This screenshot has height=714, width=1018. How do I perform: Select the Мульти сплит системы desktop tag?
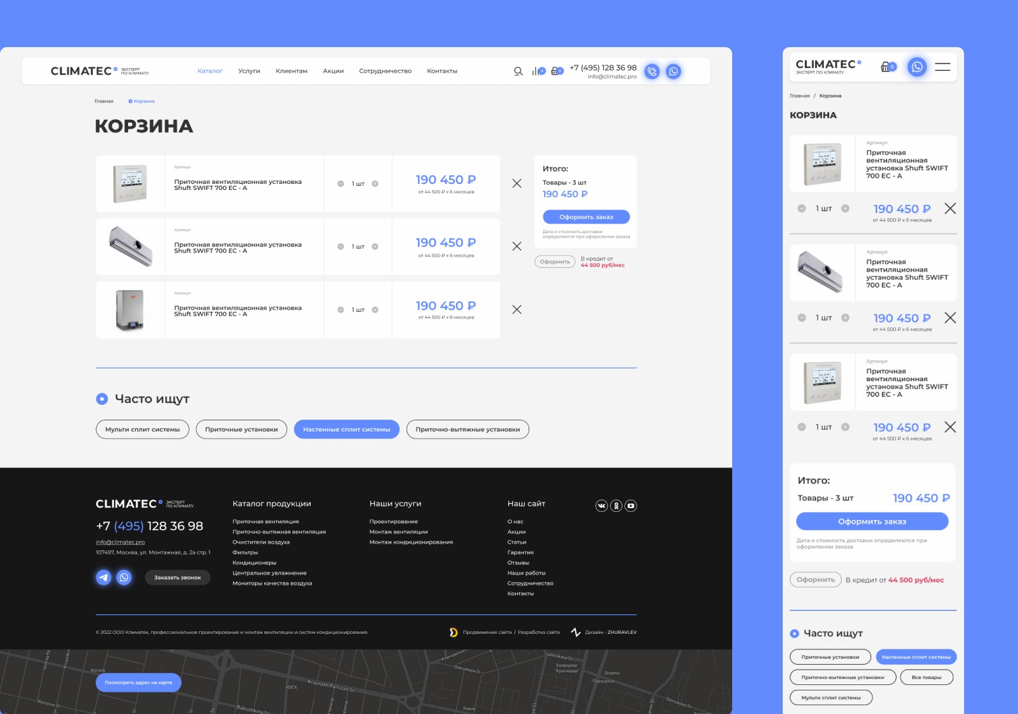click(142, 429)
